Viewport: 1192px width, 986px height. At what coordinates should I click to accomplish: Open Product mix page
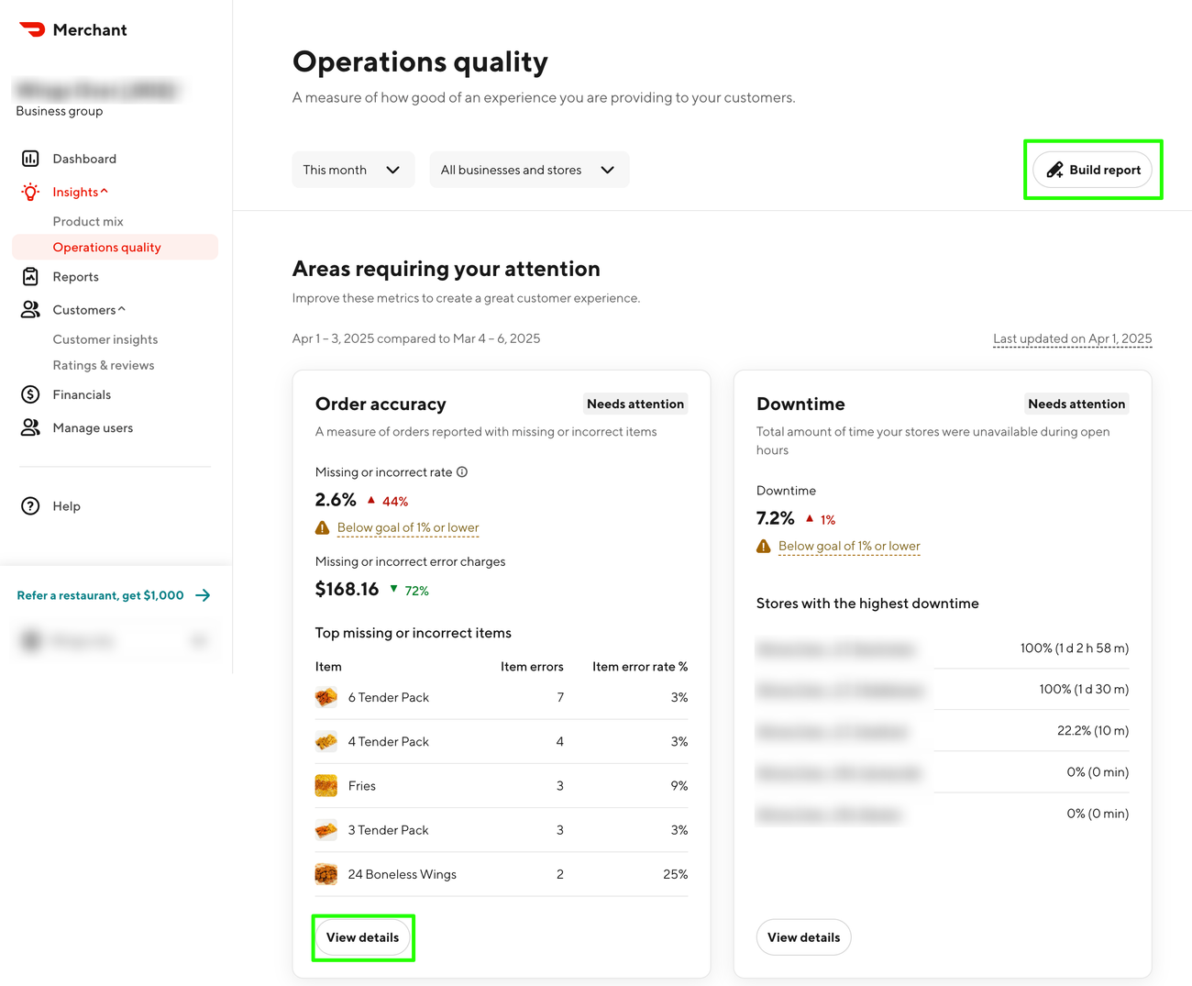tap(88, 221)
